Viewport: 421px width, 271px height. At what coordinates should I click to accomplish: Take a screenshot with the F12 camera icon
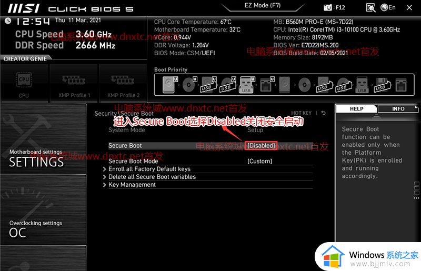327,7
